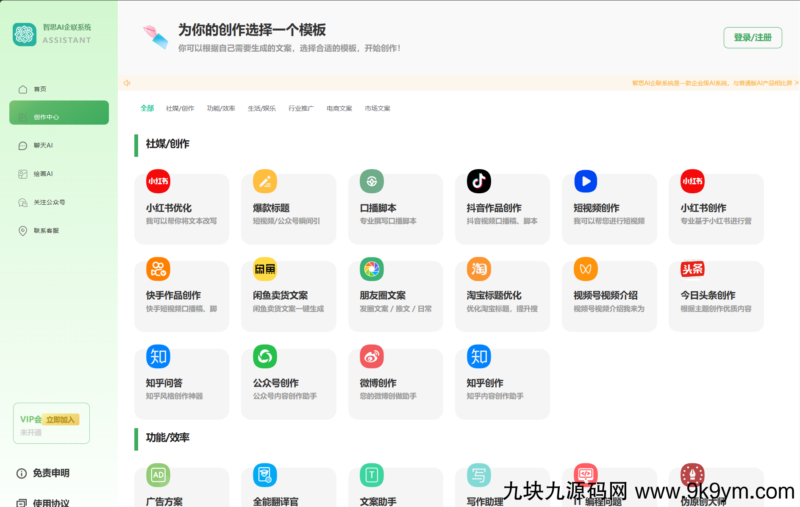Click the TikTok icon for 抖音作品创作
This screenshot has height=507, width=800.
[479, 181]
